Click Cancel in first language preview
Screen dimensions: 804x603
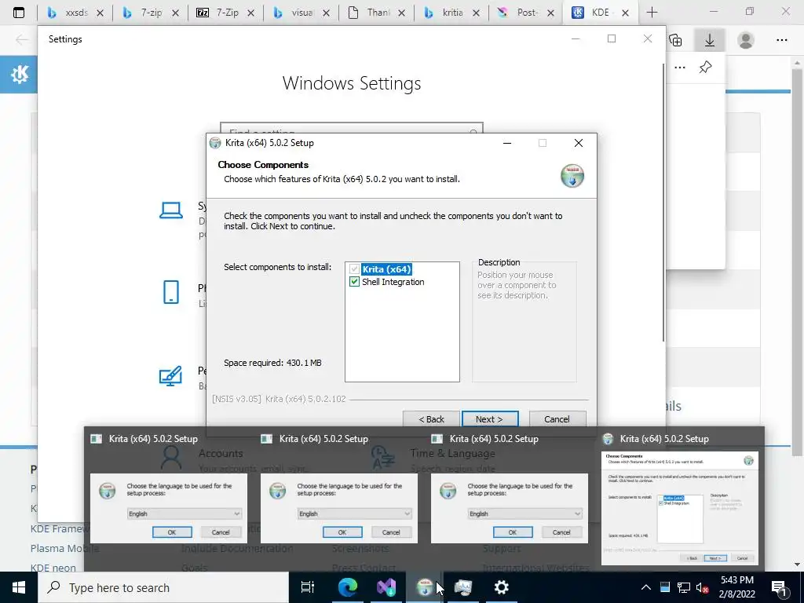(x=221, y=532)
